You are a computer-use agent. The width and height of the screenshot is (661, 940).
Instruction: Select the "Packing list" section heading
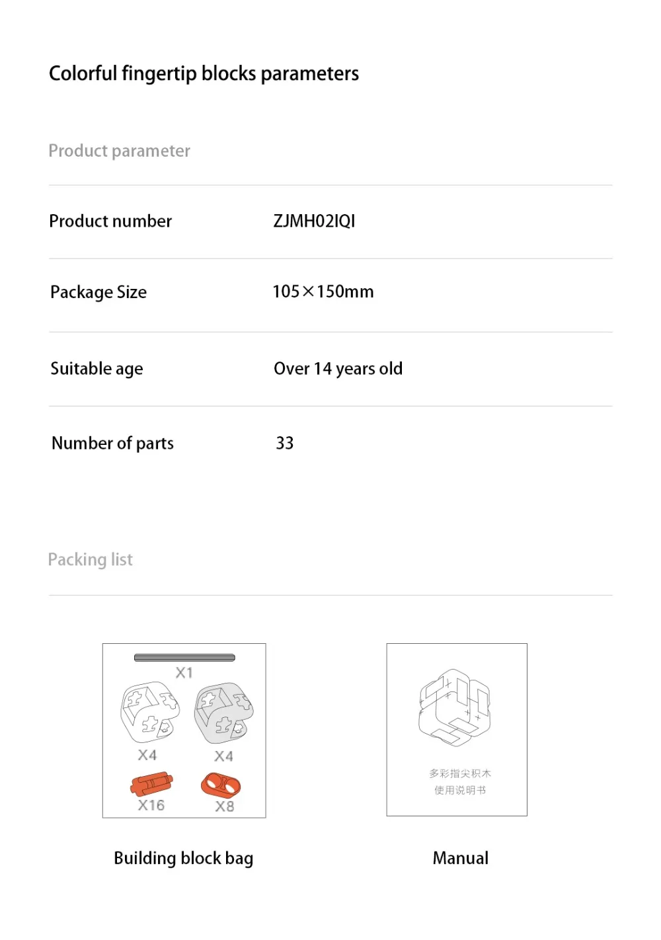[x=91, y=560]
